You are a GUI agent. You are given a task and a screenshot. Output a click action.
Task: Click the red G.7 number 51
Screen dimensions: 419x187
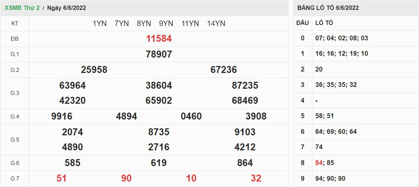point(62,179)
